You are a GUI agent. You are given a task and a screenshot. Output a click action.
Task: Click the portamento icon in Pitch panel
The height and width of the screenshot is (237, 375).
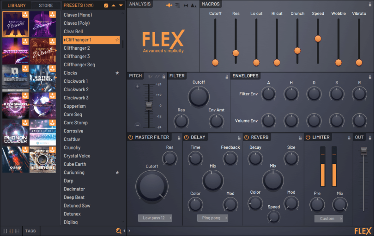[150, 76]
